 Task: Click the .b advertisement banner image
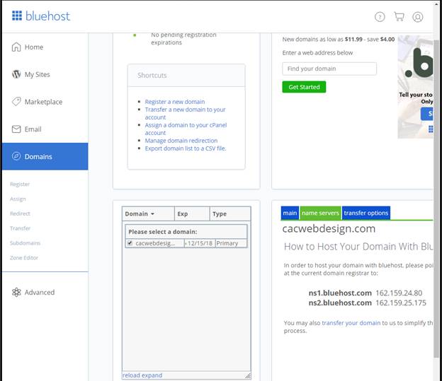pos(415,87)
